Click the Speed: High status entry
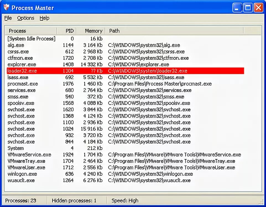 pyautogui.click(x=125, y=201)
